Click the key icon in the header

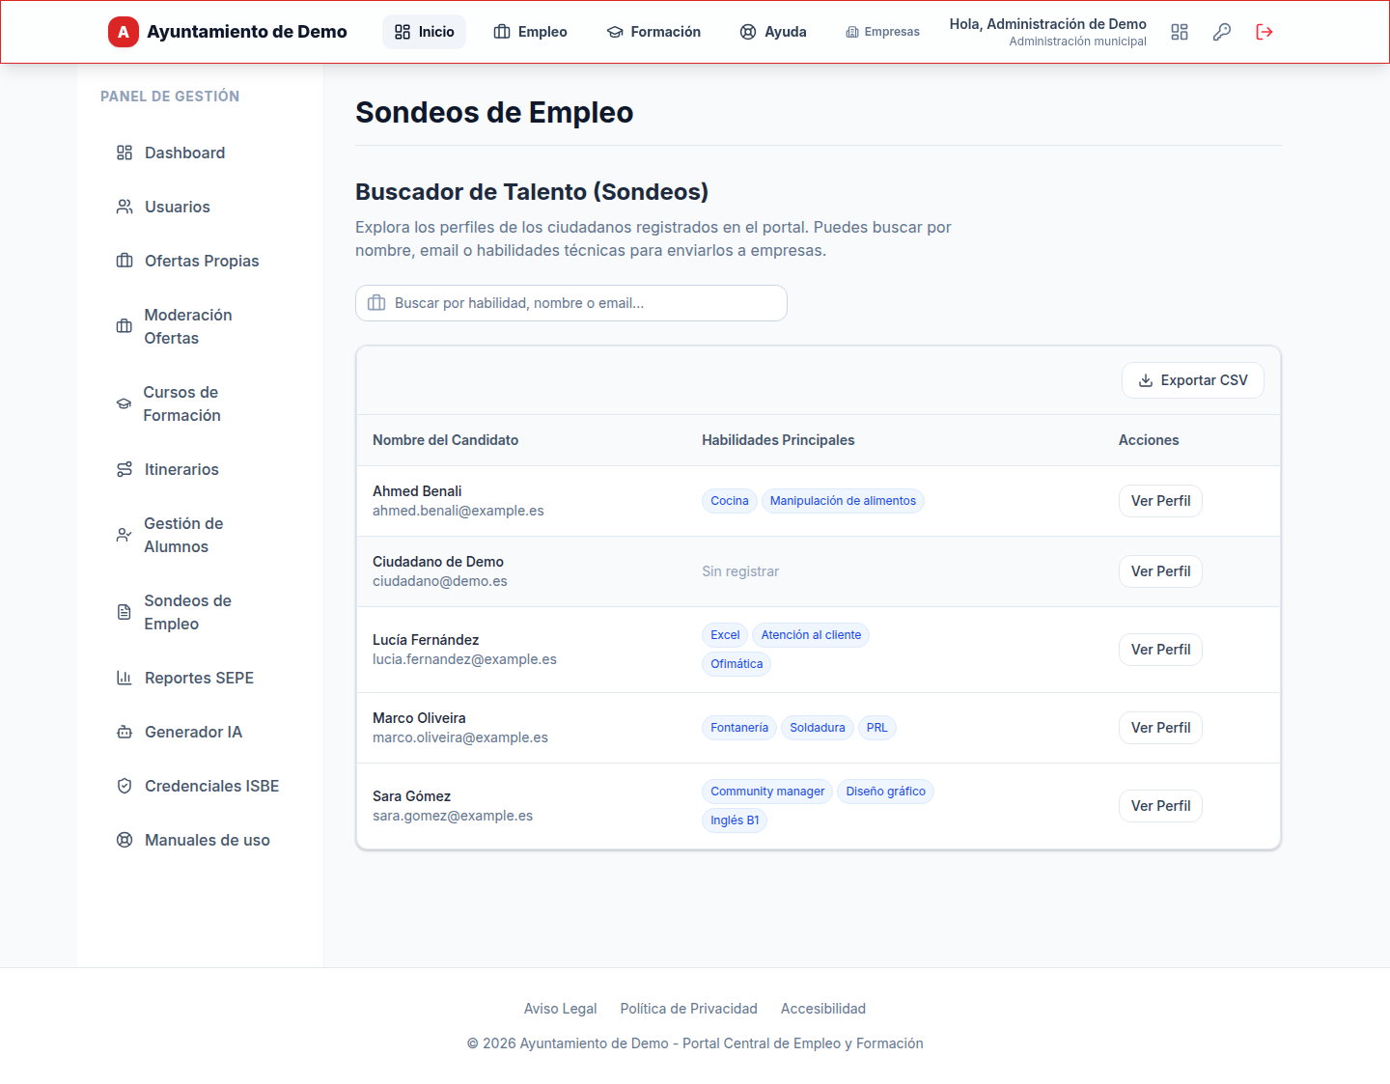click(1222, 32)
